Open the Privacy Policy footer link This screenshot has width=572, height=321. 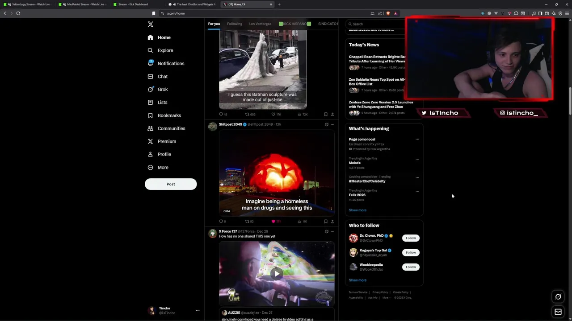tap(380, 292)
